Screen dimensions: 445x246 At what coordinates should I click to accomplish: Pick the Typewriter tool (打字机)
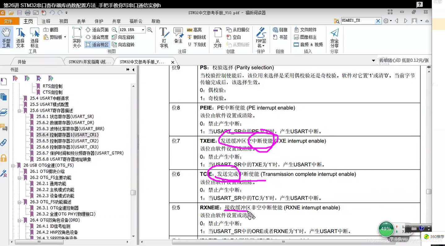pos(164,37)
